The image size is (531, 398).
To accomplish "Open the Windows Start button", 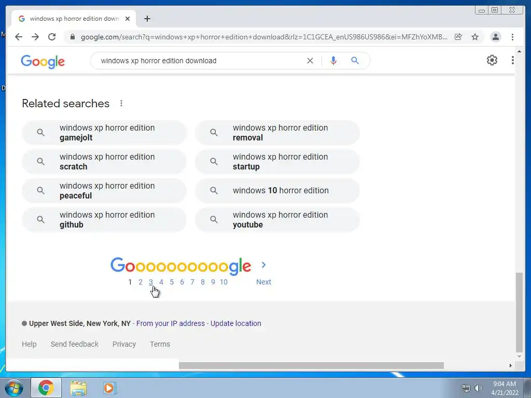I will click(14, 388).
